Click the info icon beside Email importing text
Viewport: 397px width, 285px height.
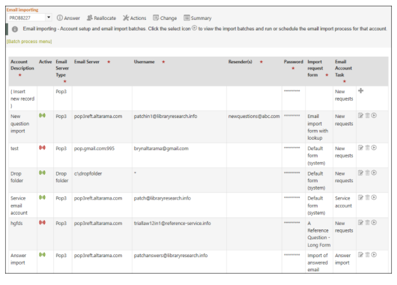[x=15, y=30]
